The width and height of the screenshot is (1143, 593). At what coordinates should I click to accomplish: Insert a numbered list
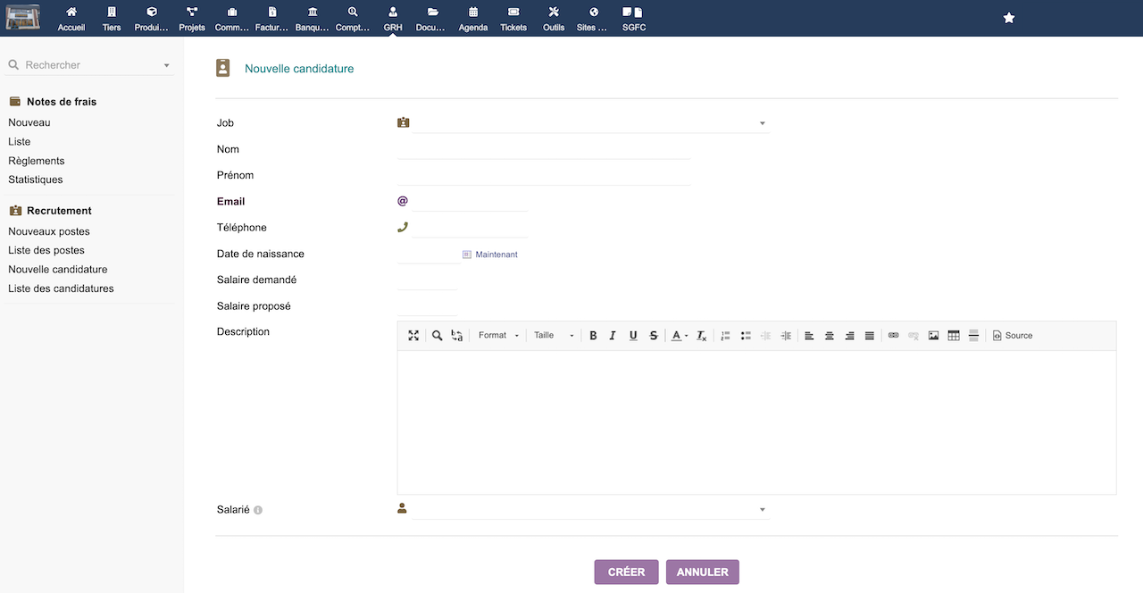(x=725, y=336)
